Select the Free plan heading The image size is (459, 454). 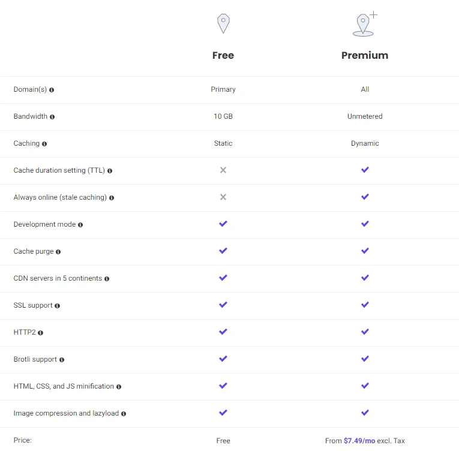pyautogui.click(x=223, y=55)
